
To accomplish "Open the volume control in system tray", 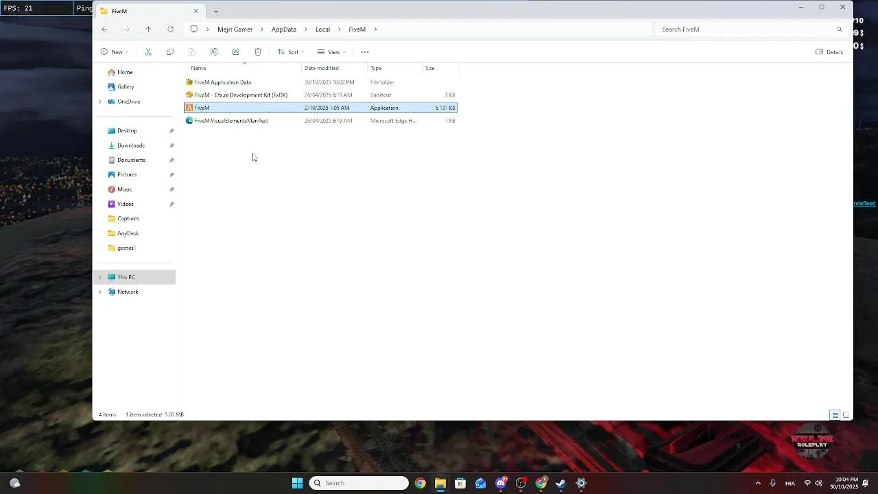I will point(818,483).
